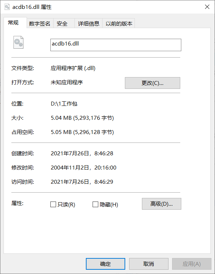Viewport: 215px width, 274px height.
Task: Click the 应用(A) button
Action: pos(192,264)
